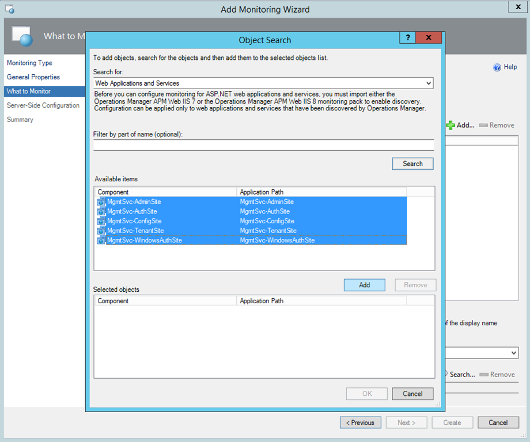Click the Previous button in wizard

(360, 422)
